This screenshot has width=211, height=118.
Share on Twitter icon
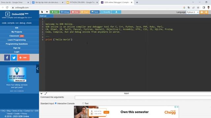coord(14,58)
